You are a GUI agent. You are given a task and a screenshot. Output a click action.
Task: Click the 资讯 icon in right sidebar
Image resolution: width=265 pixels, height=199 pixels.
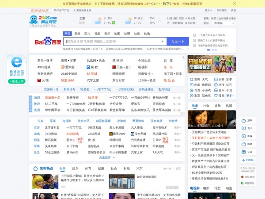pyautogui.click(x=243, y=128)
